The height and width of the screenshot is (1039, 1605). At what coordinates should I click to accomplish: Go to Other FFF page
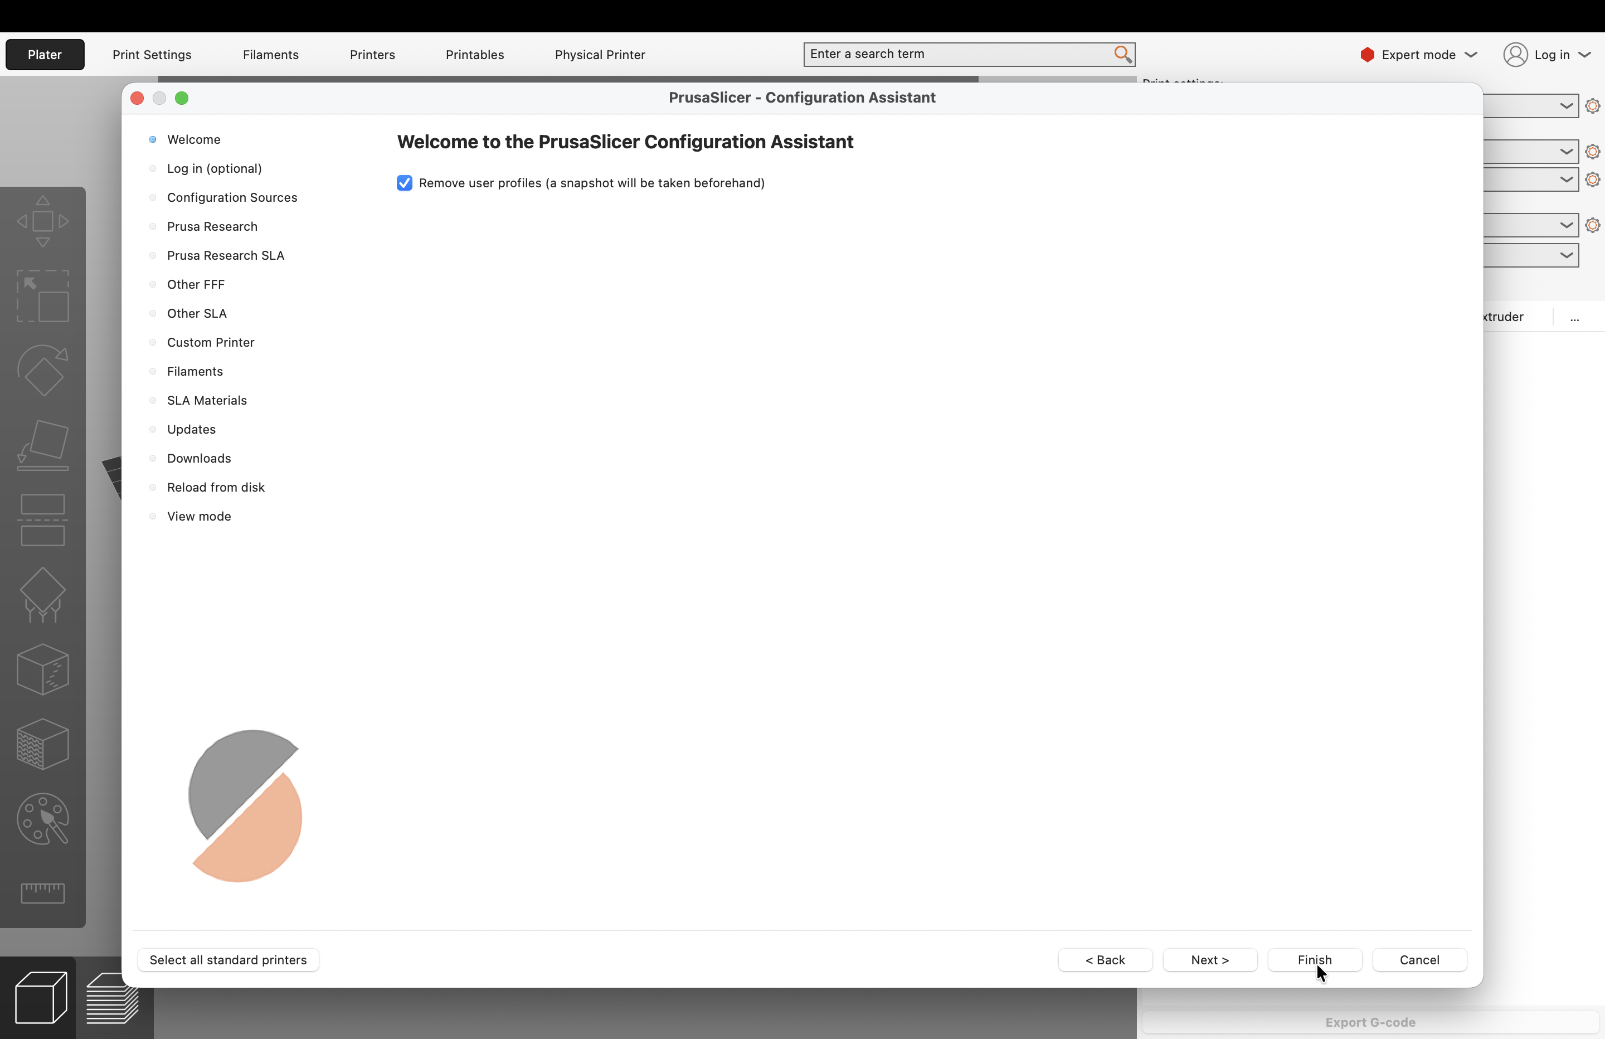(x=196, y=285)
